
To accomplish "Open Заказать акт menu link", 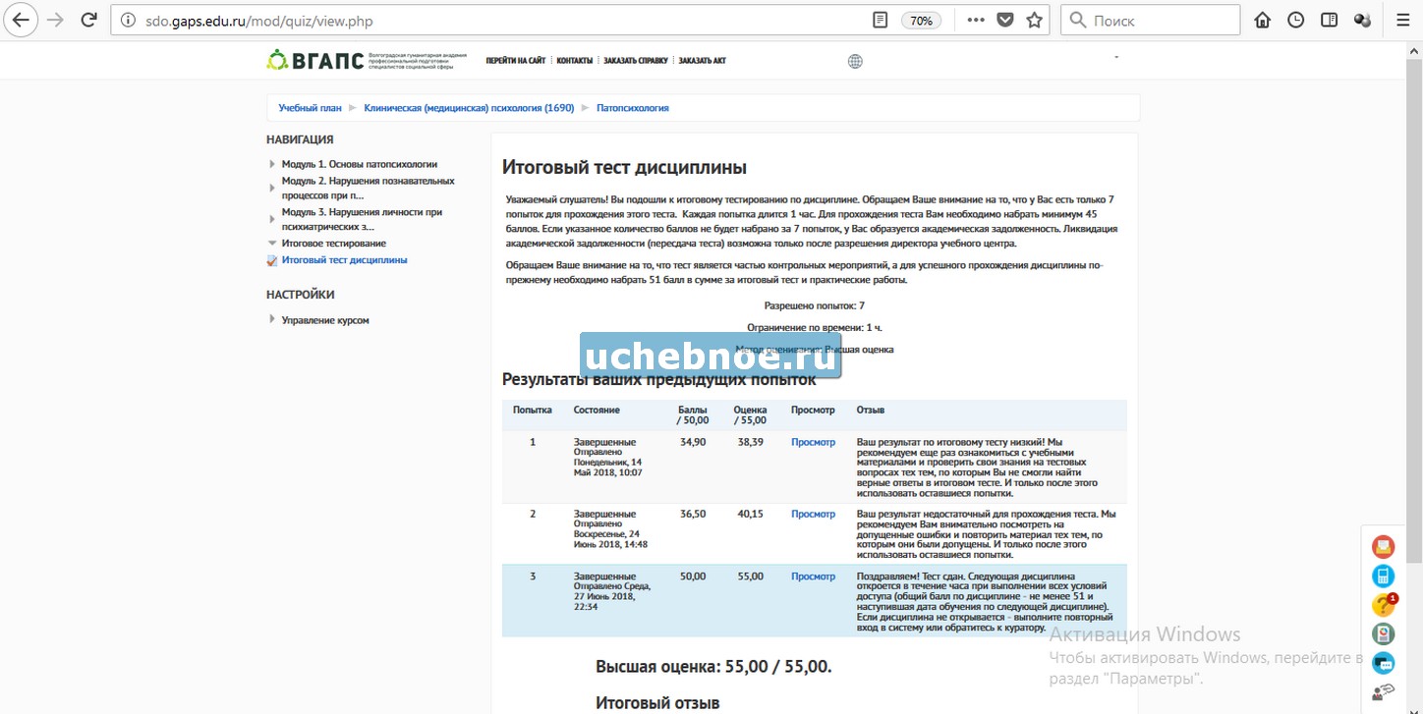I will [x=702, y=61].
